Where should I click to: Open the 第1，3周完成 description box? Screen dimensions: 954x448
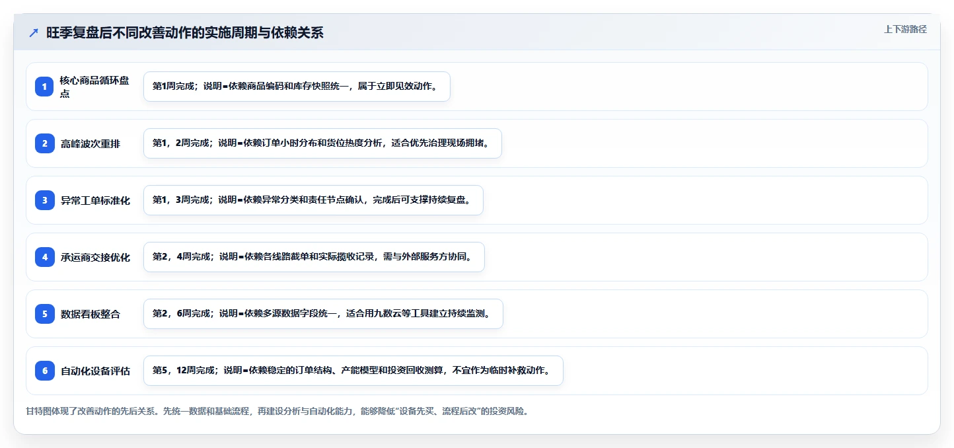313,200
